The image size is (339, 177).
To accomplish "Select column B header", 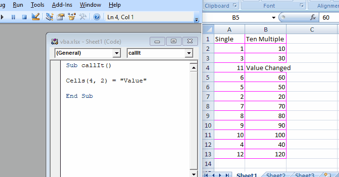I will click(266, 29).
